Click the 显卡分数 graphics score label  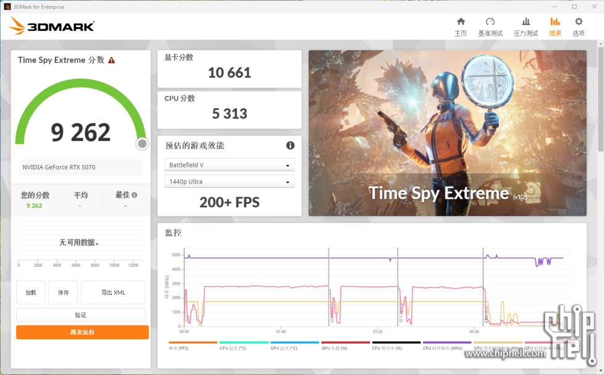click(179, 57)
